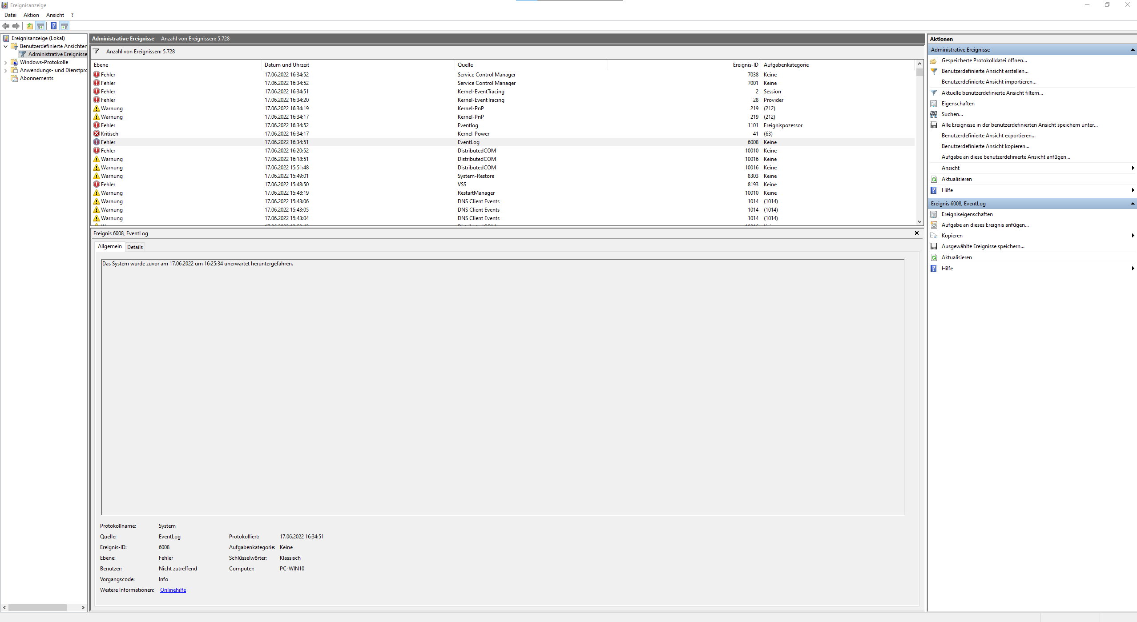Click the back arrow toolbar icon
The width and height of the screenshot is (1137, 622).
coord(6,26)
